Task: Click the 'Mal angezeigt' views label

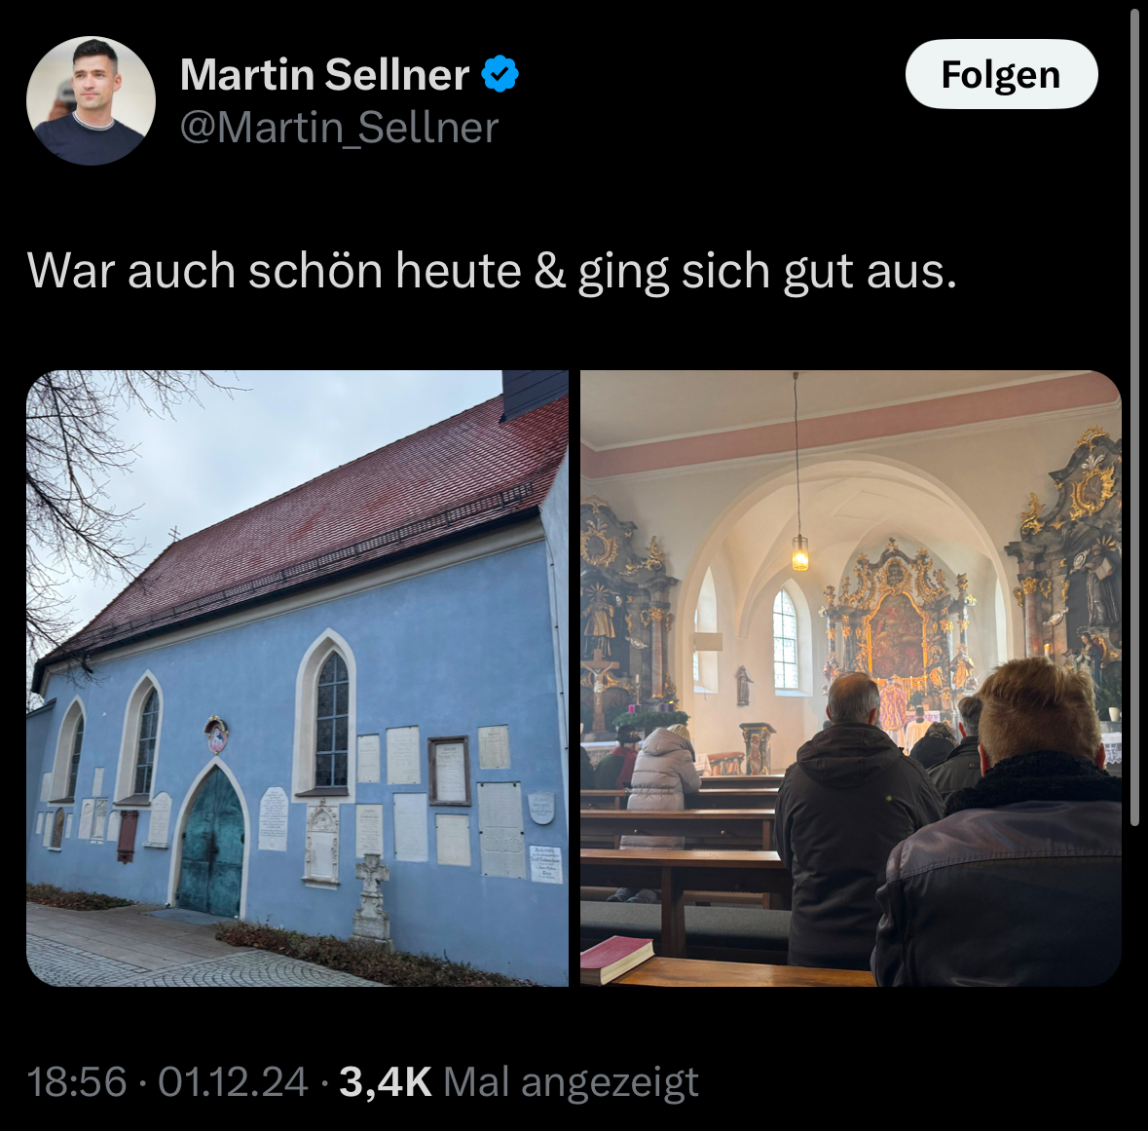Action: tap(571, 1082)
